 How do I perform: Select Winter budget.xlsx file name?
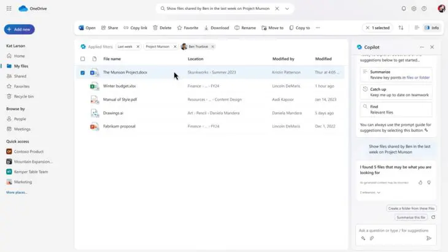point(120,86)
